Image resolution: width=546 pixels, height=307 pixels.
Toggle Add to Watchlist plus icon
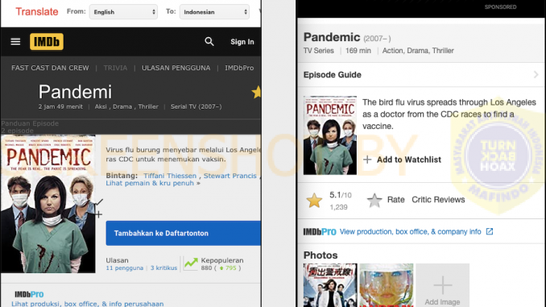[367, 160]
